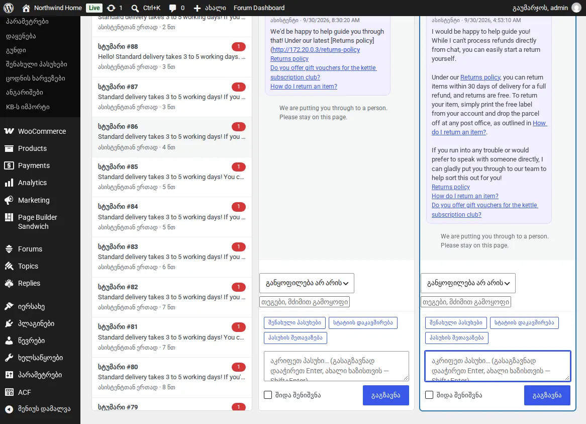Expand the department dropdown in the left chat panel
Screen dimensions: 586x424
pyautogui.click(x=307, y=283)
